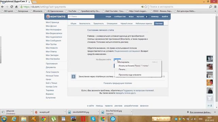
Task: Open File Explorer from the taskbar
Action: click(x=24, y=119)
